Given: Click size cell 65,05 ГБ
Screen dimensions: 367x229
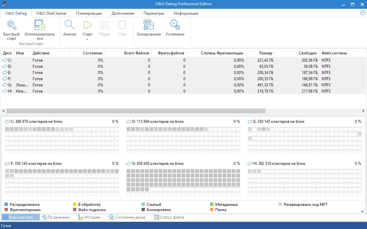Looking at the screenshot, I should [266, 66].
